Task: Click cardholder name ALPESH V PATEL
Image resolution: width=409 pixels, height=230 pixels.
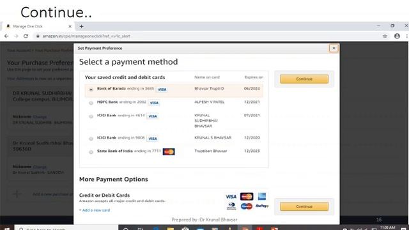Action: pyautogui.click(x=210, y=102)
